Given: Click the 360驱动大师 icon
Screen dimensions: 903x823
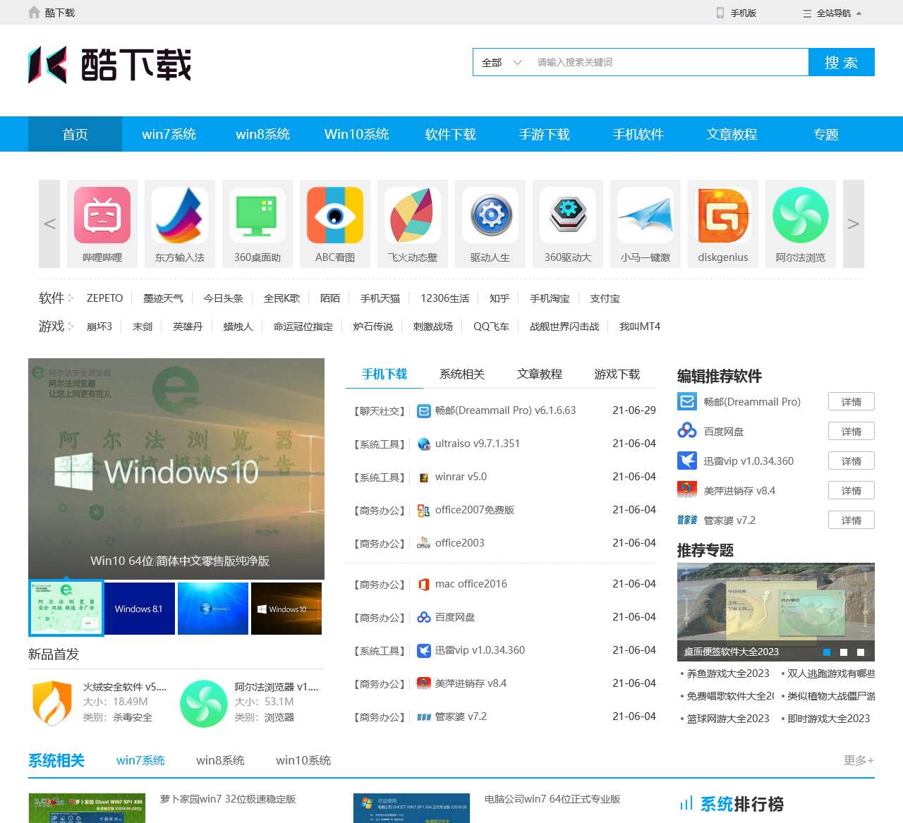Looking at the screenshot, I should 568,217.
